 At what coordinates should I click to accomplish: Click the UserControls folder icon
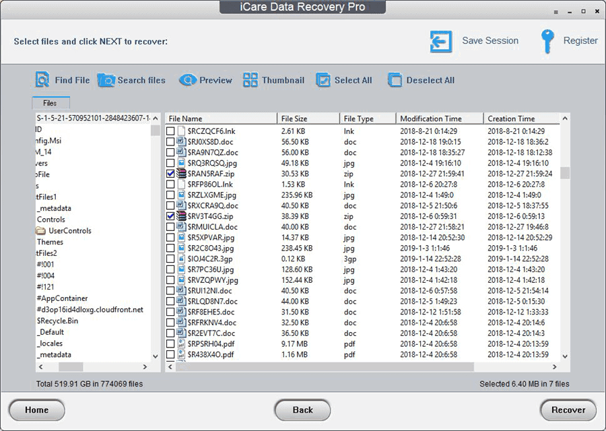[x=40, y=231]
